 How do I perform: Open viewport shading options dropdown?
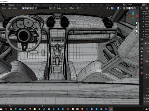(x=137, y=8)
